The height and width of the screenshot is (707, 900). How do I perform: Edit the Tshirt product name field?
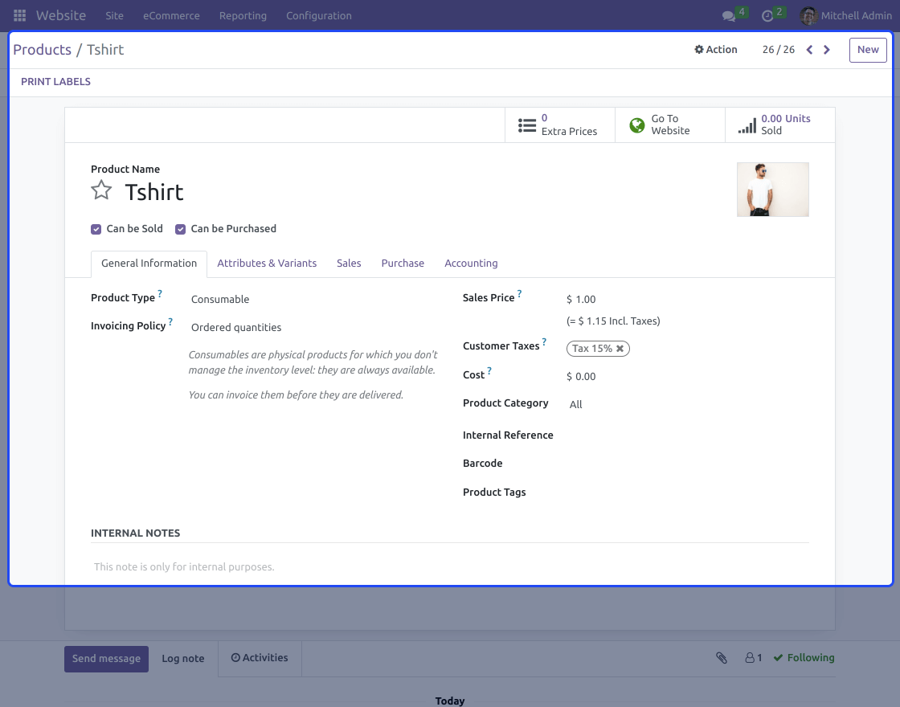tap(154, 192)
